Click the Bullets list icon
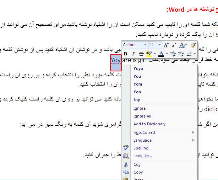The image size is (218, 180). click(189, 54)
